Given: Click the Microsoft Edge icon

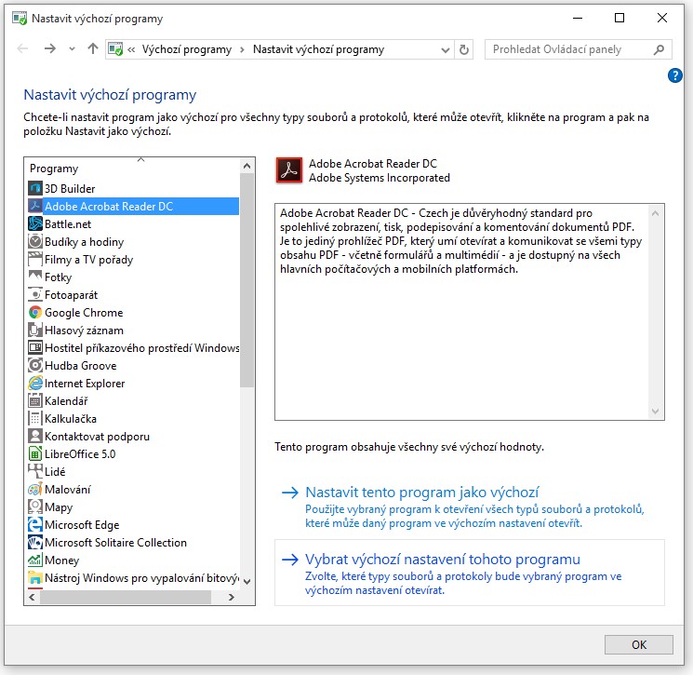Looking at the screenshot, I should pyautogui.click(x=35, y=524).
